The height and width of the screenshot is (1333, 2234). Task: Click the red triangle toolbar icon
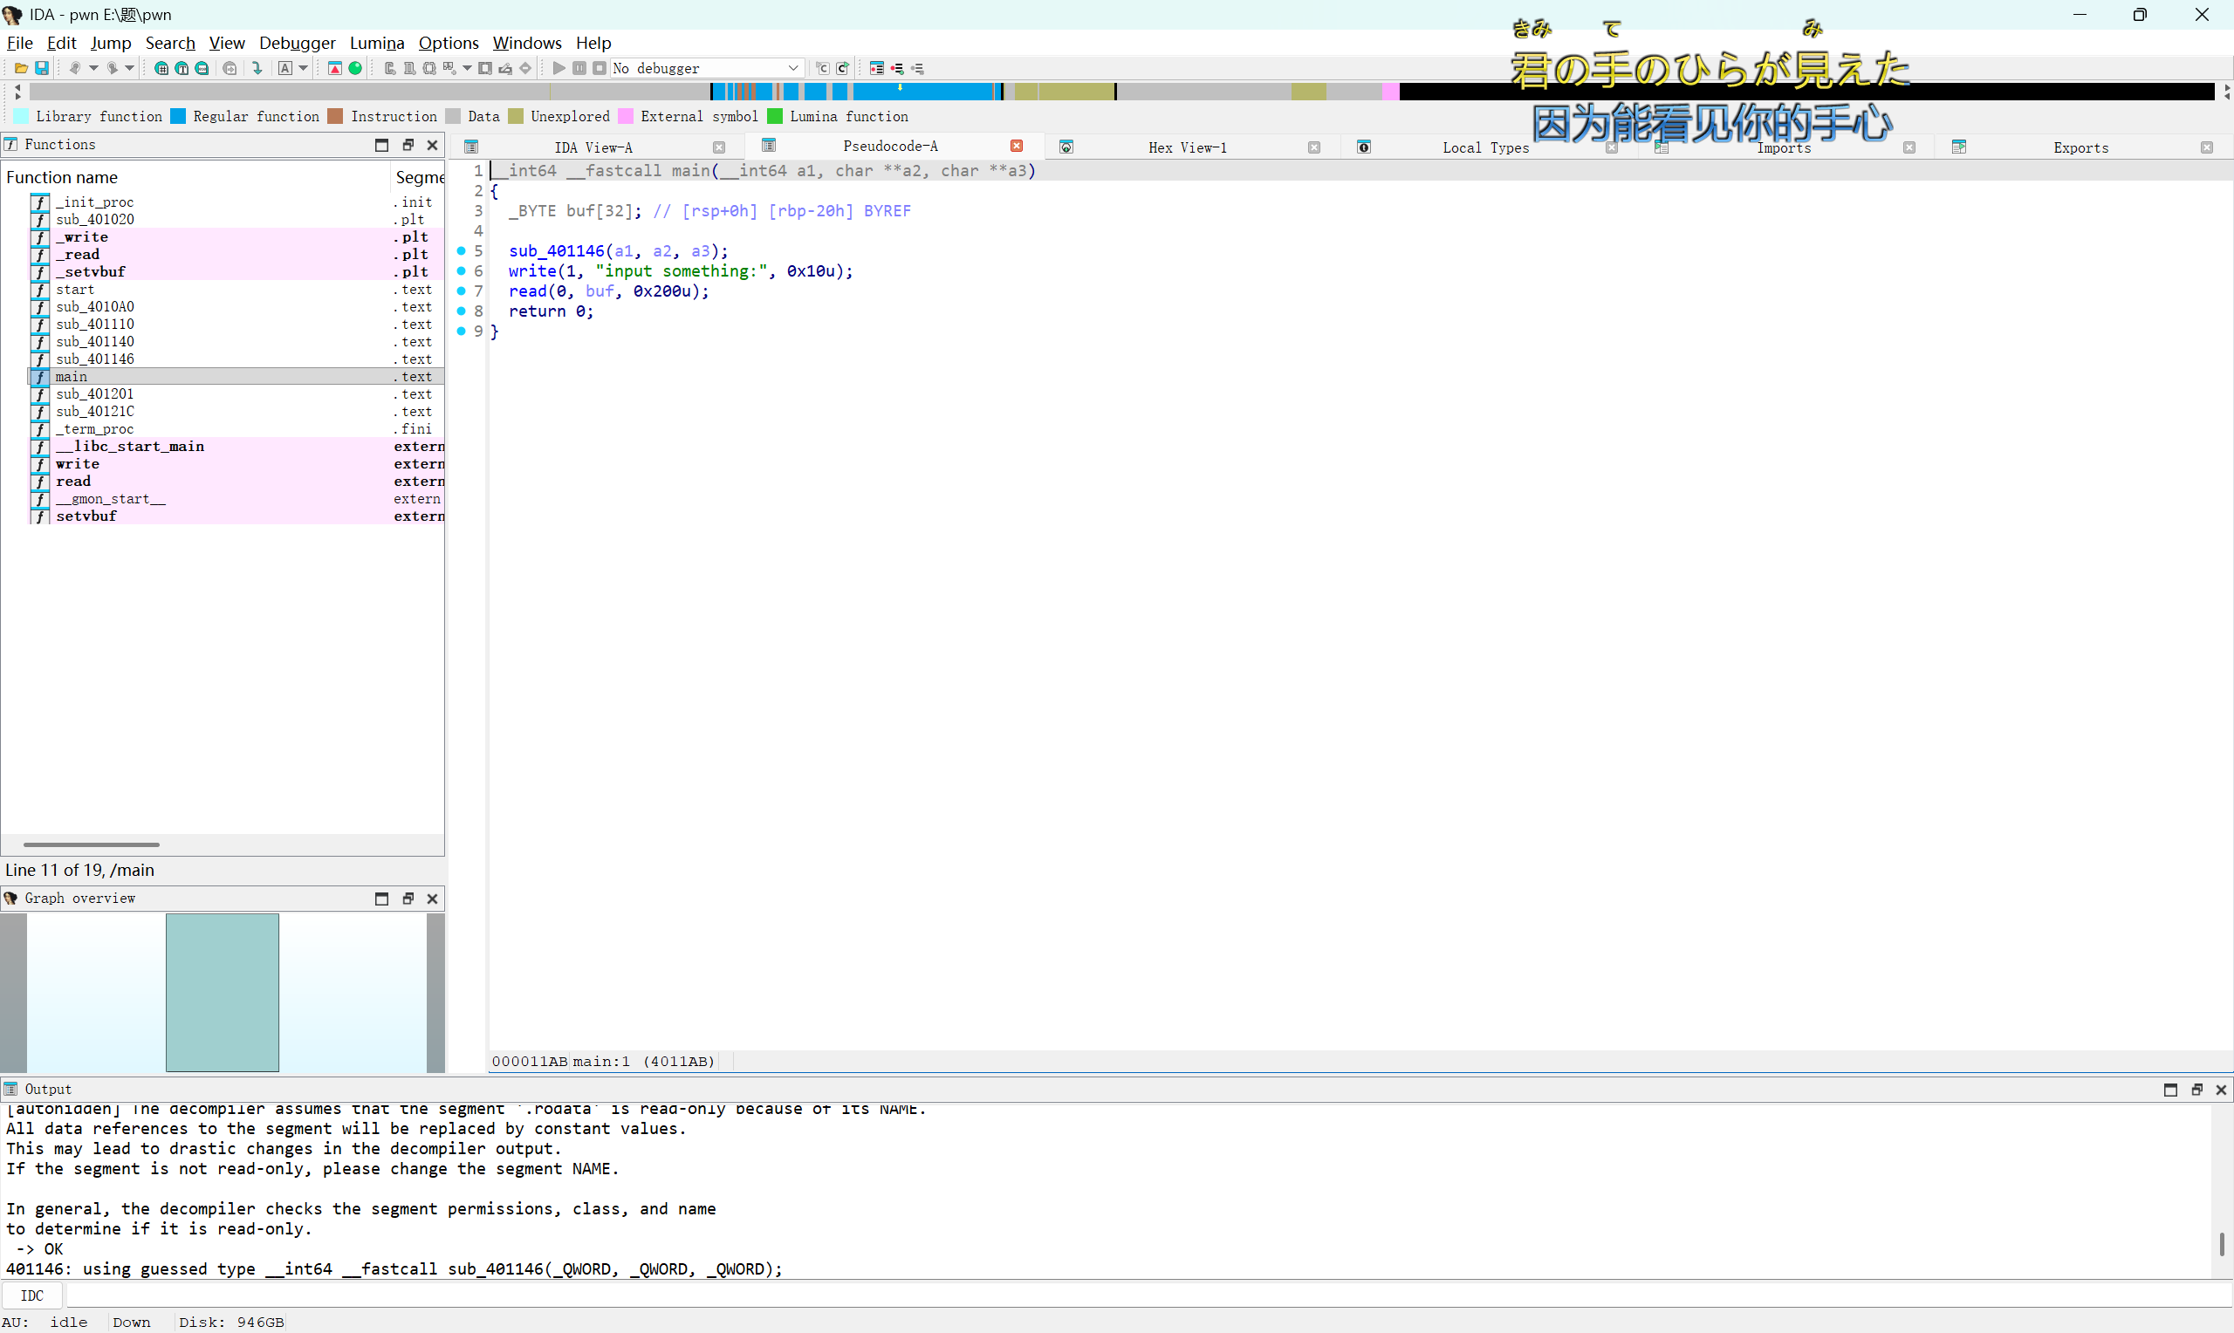tap(335, 68)
